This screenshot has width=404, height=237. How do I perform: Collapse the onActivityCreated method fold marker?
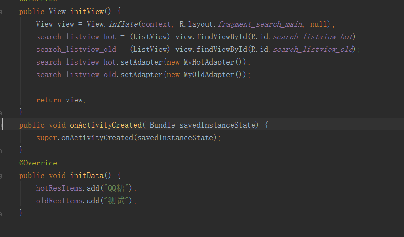tap(1, 125)
